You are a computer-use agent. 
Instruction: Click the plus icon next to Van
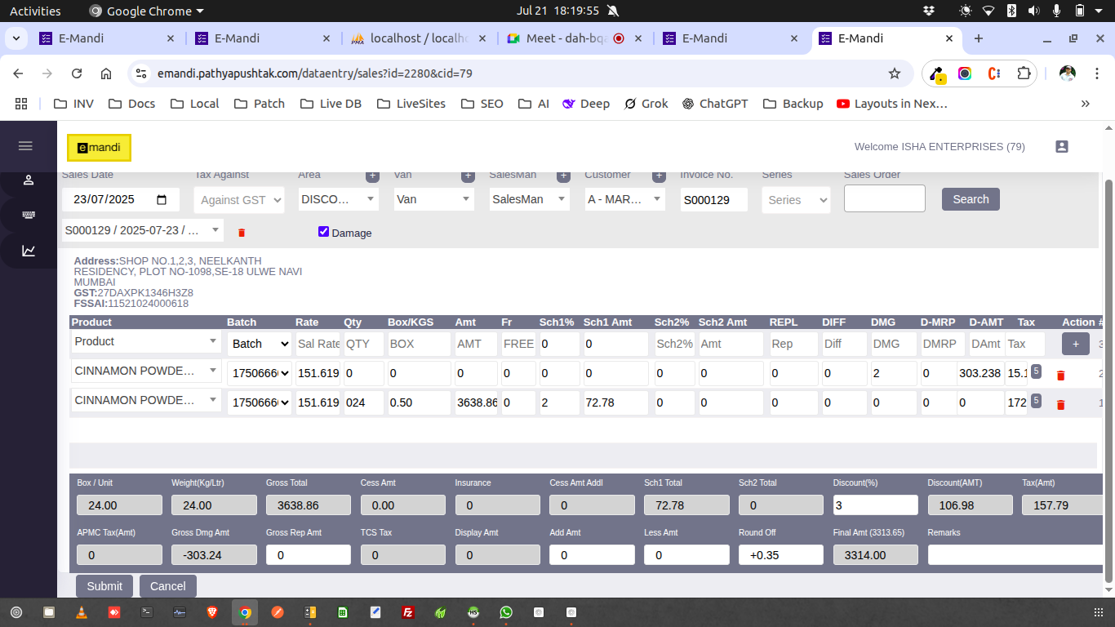[468, 176]
